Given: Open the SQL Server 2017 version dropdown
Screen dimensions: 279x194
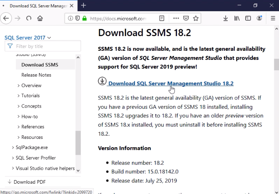Looking at the screenshot, I should tap(28, 38).
